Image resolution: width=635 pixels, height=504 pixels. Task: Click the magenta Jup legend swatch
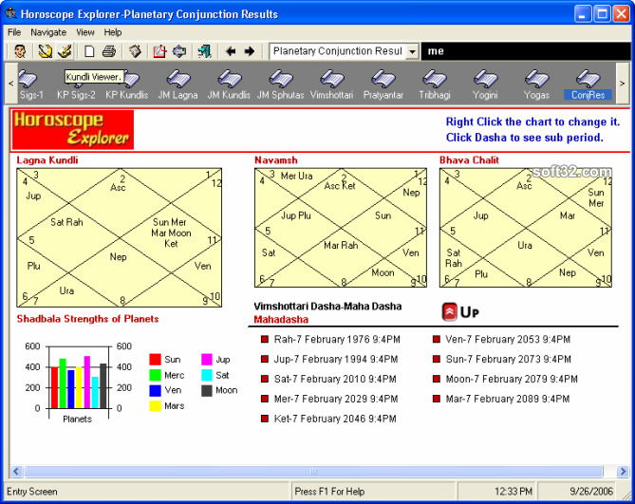pos(207,360)
